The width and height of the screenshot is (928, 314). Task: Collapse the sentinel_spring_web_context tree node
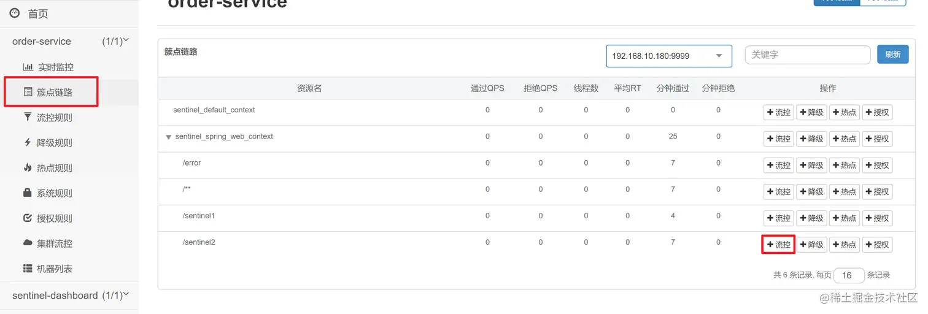click(x=169, y=137)
